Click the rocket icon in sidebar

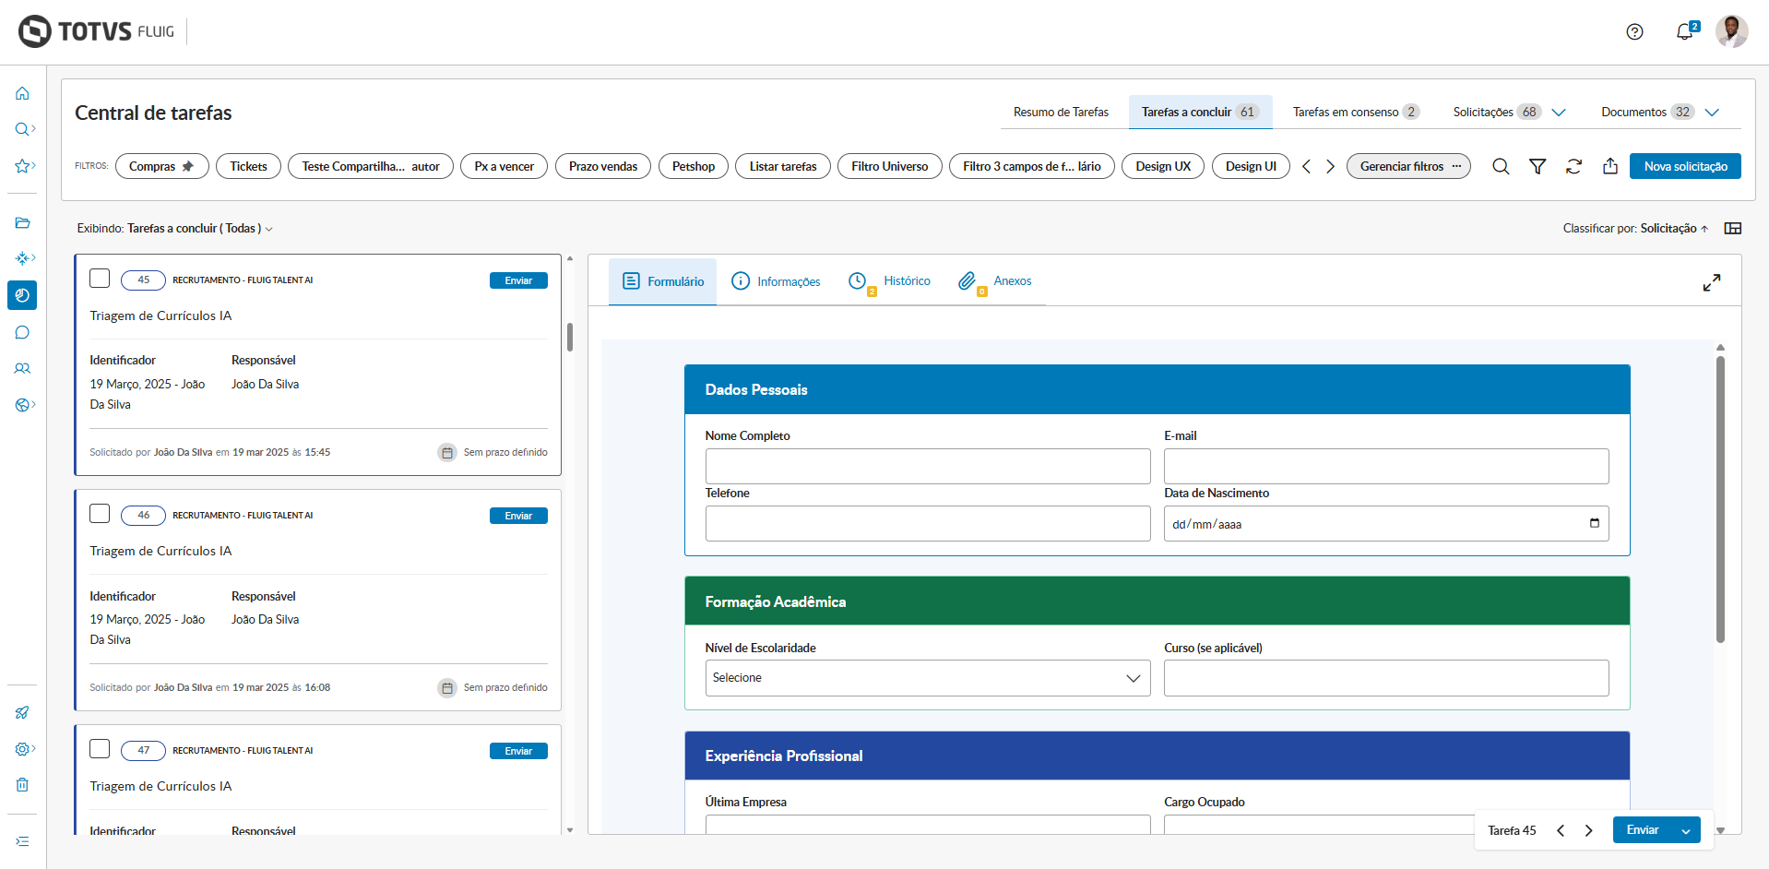click(x=22, y=712)
